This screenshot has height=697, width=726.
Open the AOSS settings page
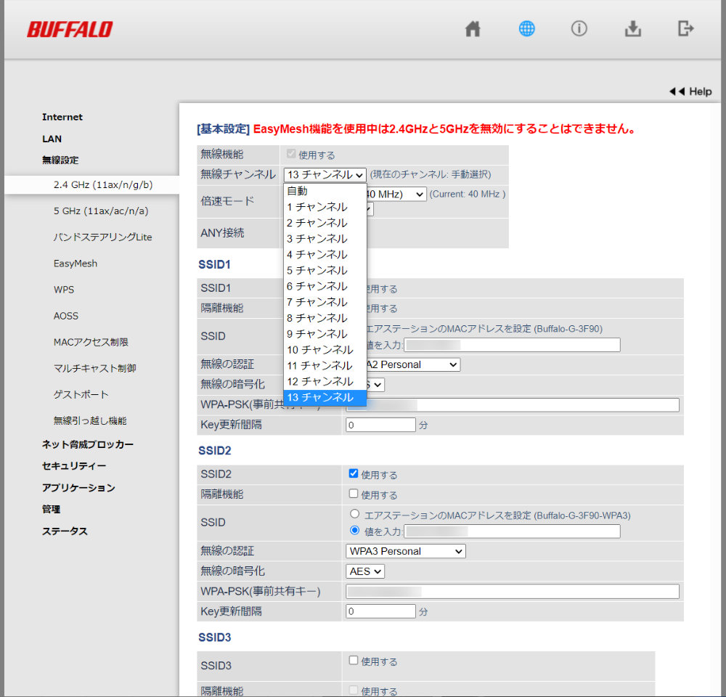[x=66, y=316]
